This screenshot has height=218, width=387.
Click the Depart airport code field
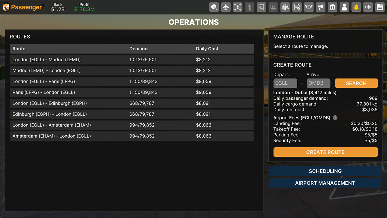pos(285,83)
